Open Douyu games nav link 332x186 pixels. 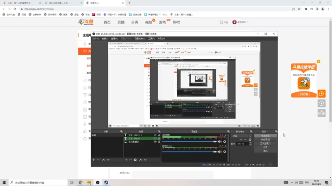point(162,22)
